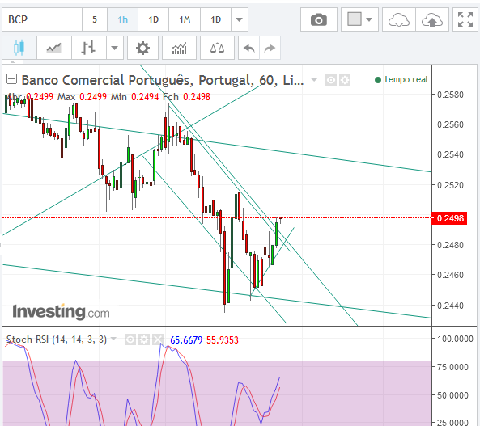Toggle main series visibility eye icon
Viewport: 480px width, 426px height.
coord(330,80)
